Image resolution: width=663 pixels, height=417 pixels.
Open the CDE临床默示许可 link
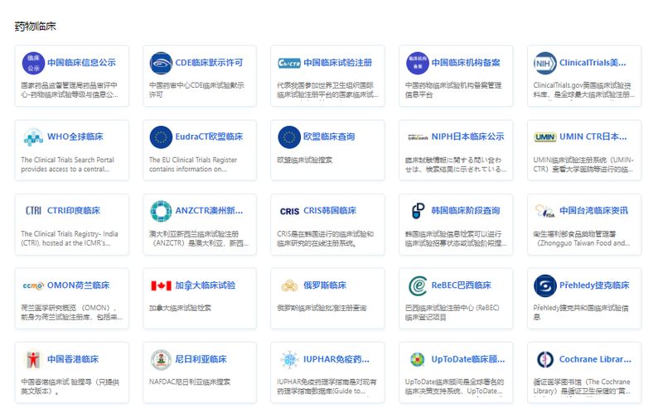pos(209,62)
